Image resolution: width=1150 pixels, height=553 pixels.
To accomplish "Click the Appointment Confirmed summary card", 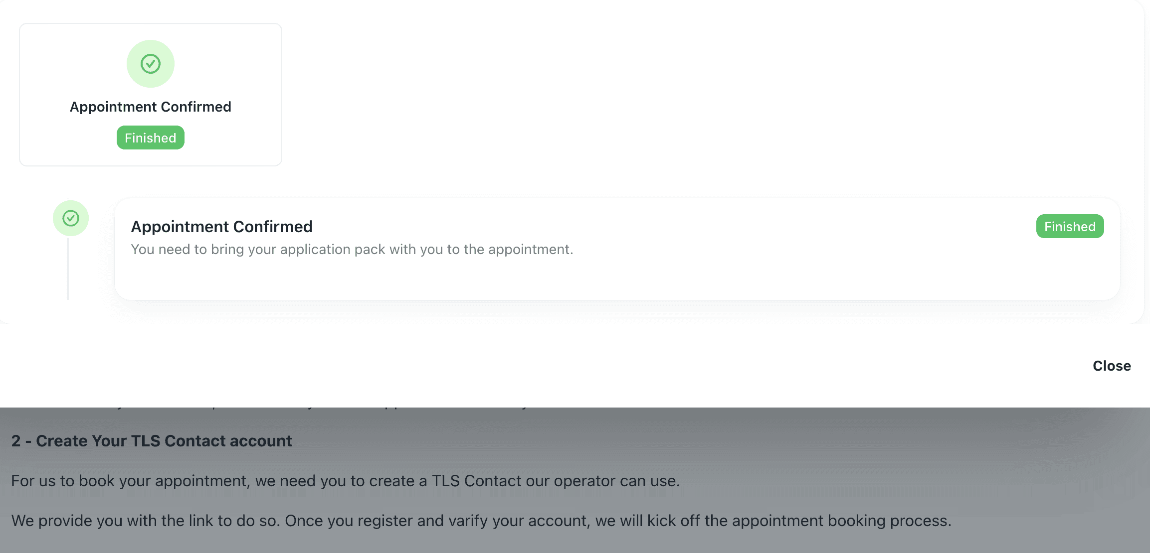I will point(151,95).
